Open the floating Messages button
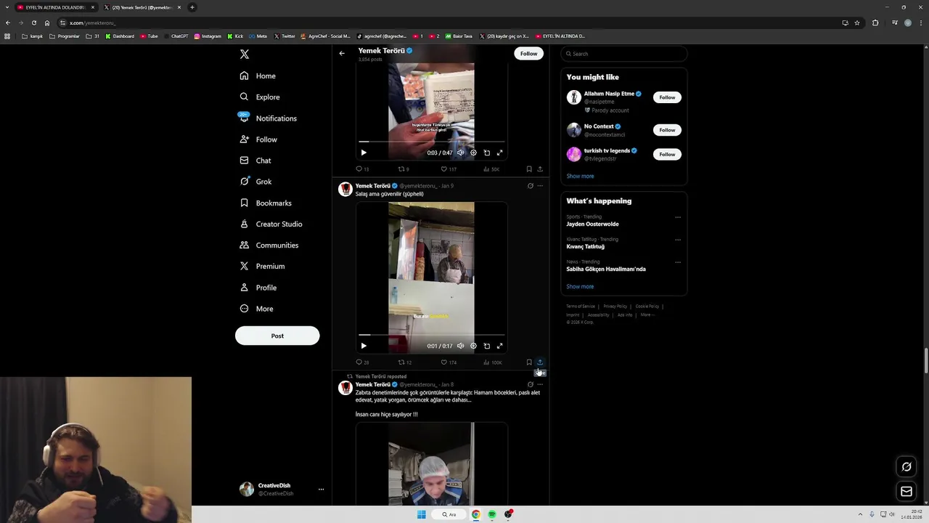929x523 pixels. 907,492
